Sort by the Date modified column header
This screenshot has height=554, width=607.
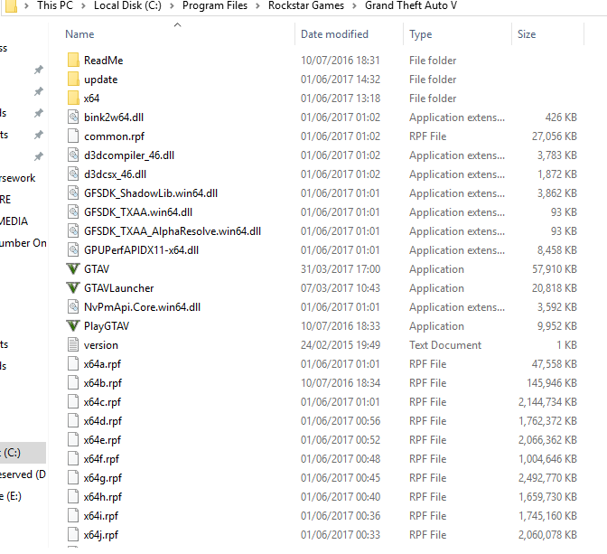(x=334, y=34)
